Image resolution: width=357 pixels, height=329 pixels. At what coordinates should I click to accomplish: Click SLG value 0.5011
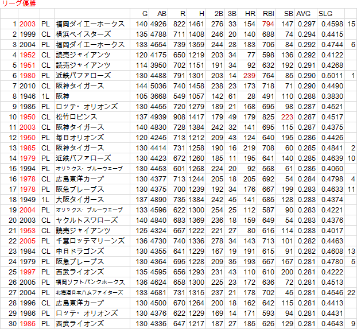(x=332, y=76)
